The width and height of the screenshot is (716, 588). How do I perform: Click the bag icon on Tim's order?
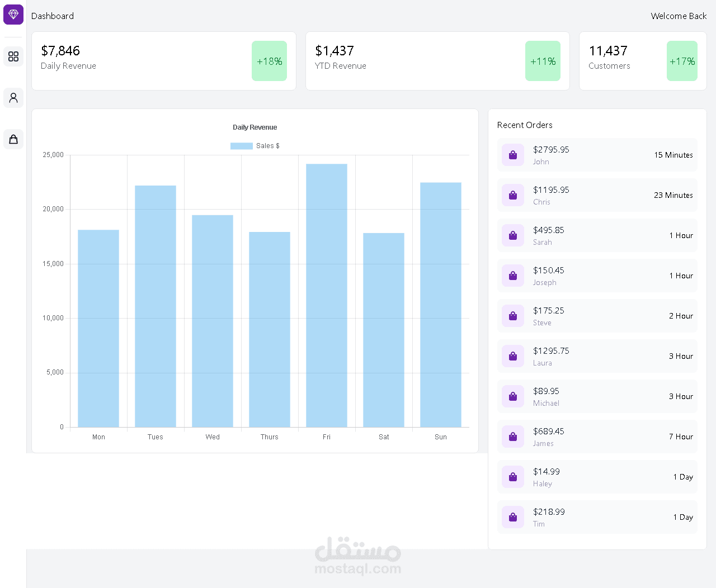513,517
